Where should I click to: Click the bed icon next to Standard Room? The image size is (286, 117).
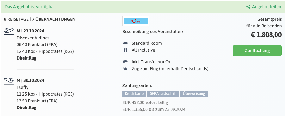click(125, 43)
